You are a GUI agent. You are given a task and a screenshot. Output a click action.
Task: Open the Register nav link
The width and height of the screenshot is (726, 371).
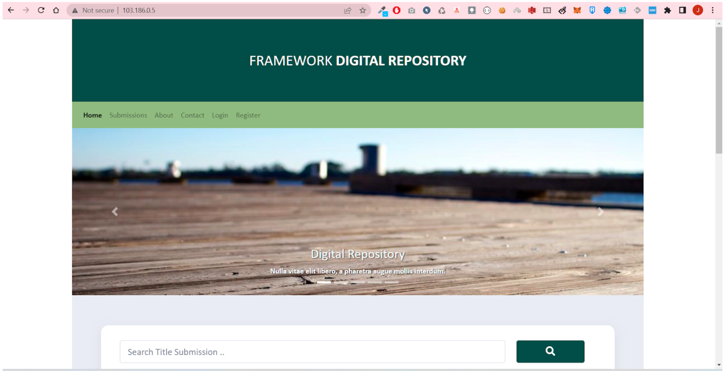click(248, 115)
